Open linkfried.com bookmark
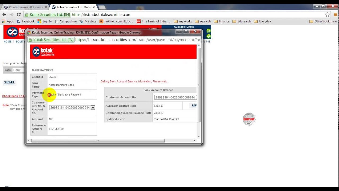339x191 pixels. [116, 21]
